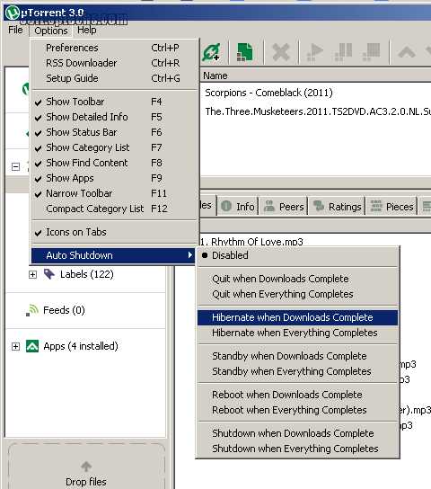Select Apps (4 installed) in the sidebar

tap(81, 346)
